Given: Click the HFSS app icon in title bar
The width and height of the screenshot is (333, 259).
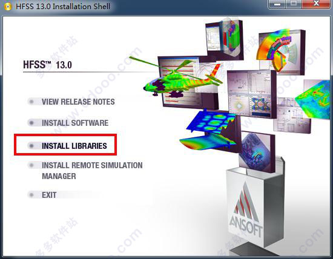Looking at the screenshot, I should coord(8,7).
